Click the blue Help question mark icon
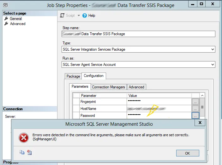 point(85,16)
